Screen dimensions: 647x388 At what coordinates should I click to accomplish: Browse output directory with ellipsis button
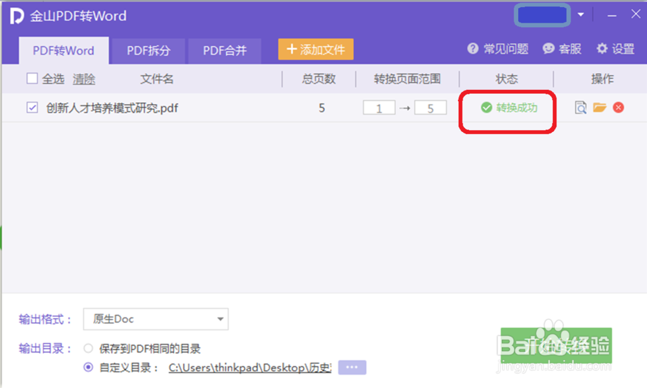point(352,367)
